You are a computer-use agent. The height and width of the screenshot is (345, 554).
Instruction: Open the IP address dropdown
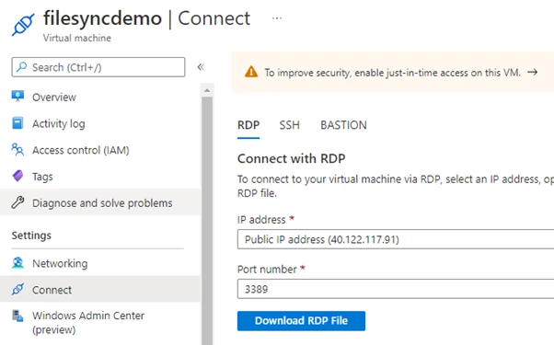396,239
